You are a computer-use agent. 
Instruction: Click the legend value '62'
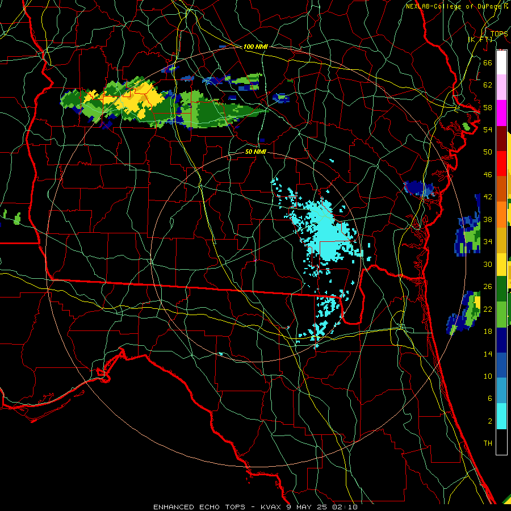click(488, 85)
